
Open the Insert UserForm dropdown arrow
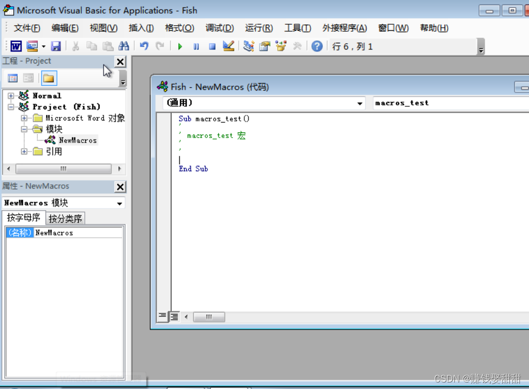point(43,46)
